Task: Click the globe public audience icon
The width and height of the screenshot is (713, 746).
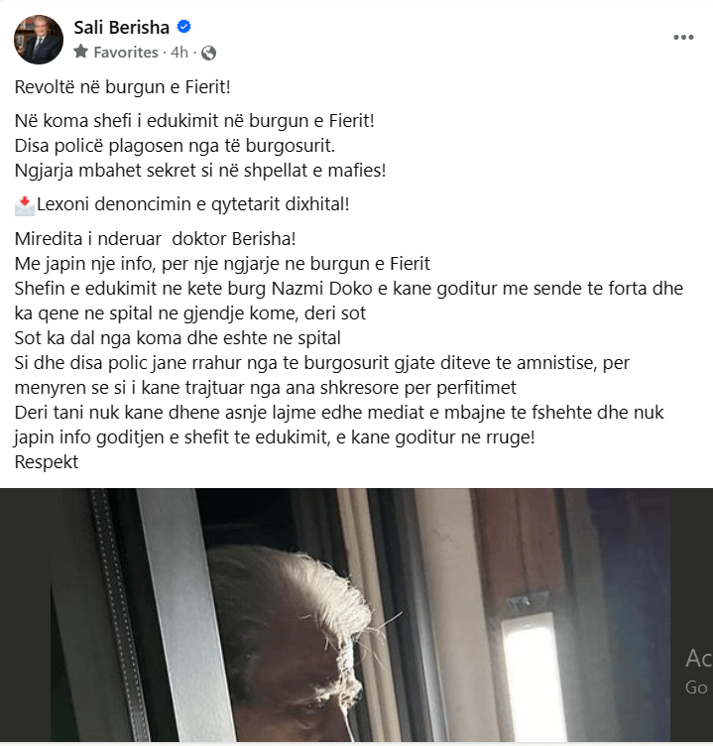Action: pos(208,53)
